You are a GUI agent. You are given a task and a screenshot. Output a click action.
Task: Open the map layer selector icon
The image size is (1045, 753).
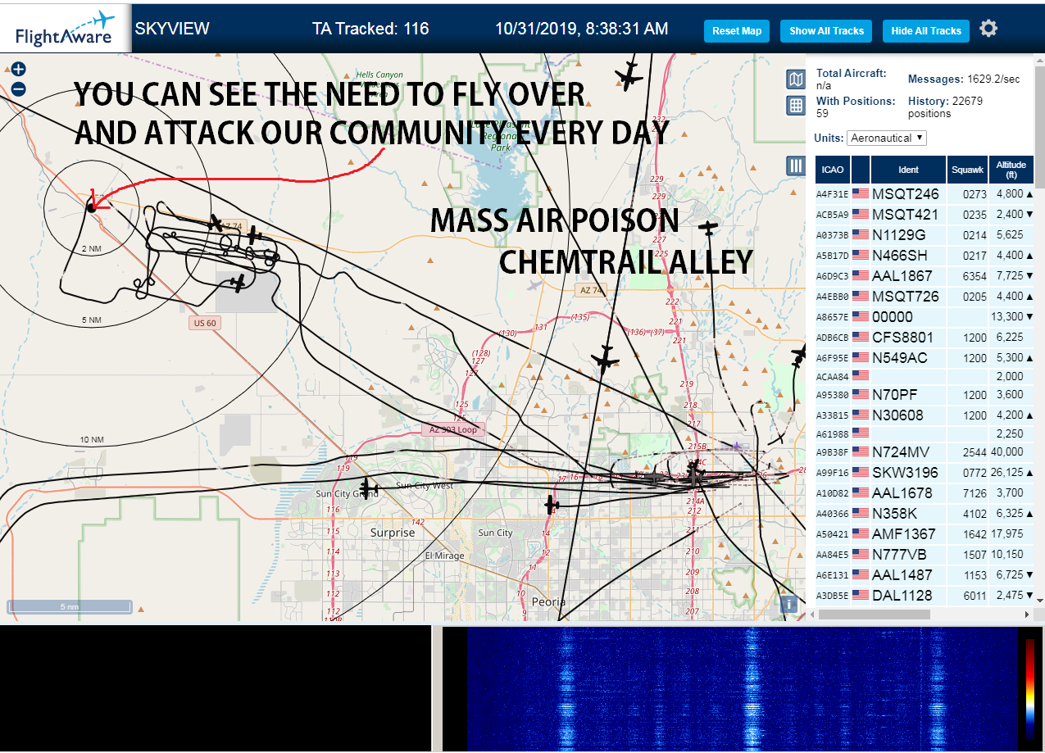795,79
